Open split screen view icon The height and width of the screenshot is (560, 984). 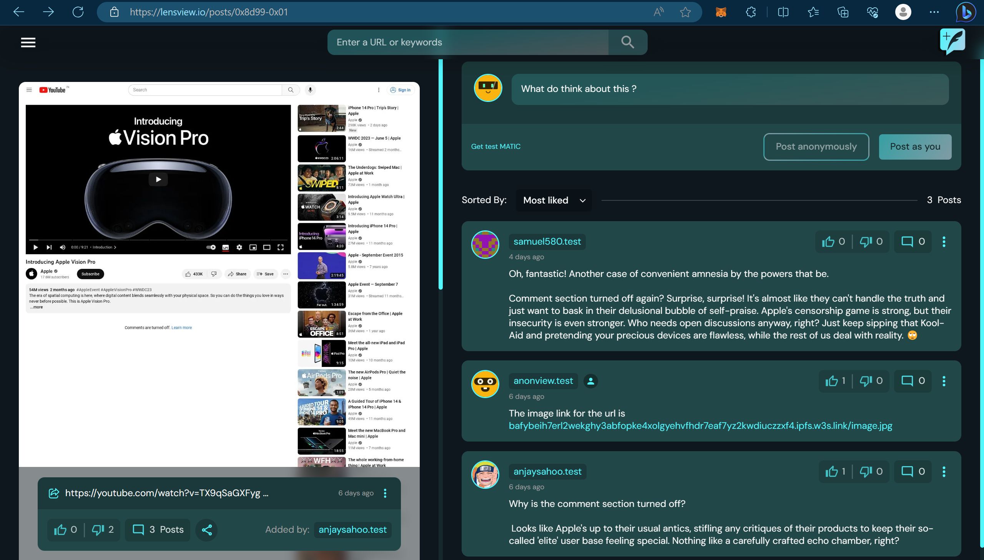(783, 12)
